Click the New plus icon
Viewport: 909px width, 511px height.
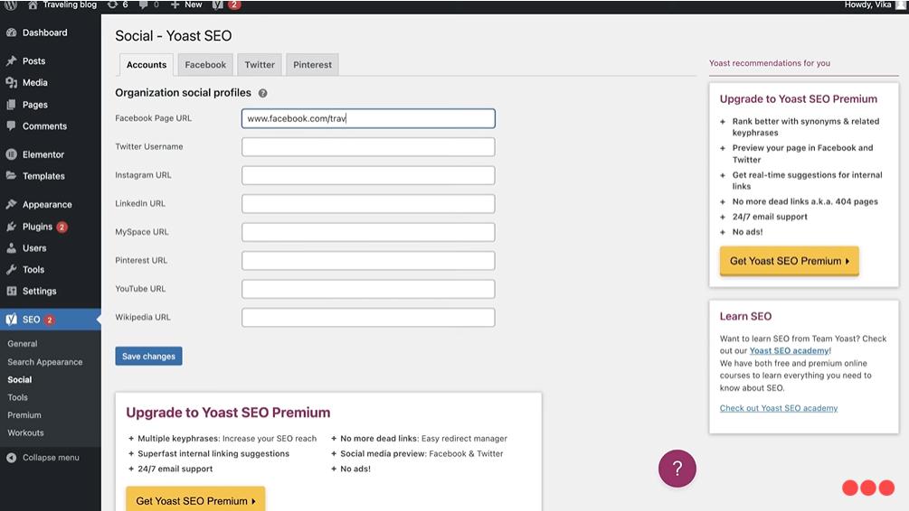coord(175,5)
